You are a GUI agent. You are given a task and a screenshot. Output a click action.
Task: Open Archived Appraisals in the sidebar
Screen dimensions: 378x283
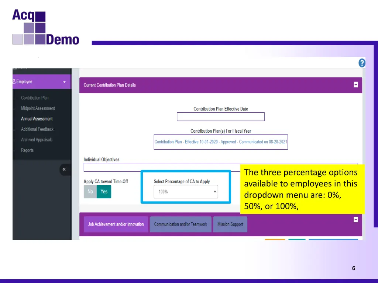coord(37,140)
